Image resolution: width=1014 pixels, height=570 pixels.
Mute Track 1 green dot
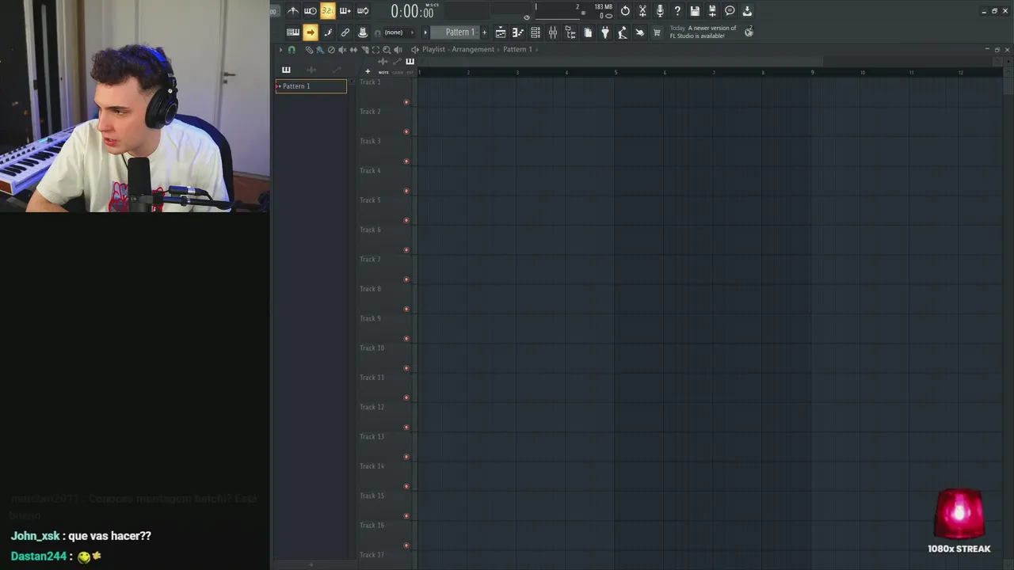click(x=406, y=102)
